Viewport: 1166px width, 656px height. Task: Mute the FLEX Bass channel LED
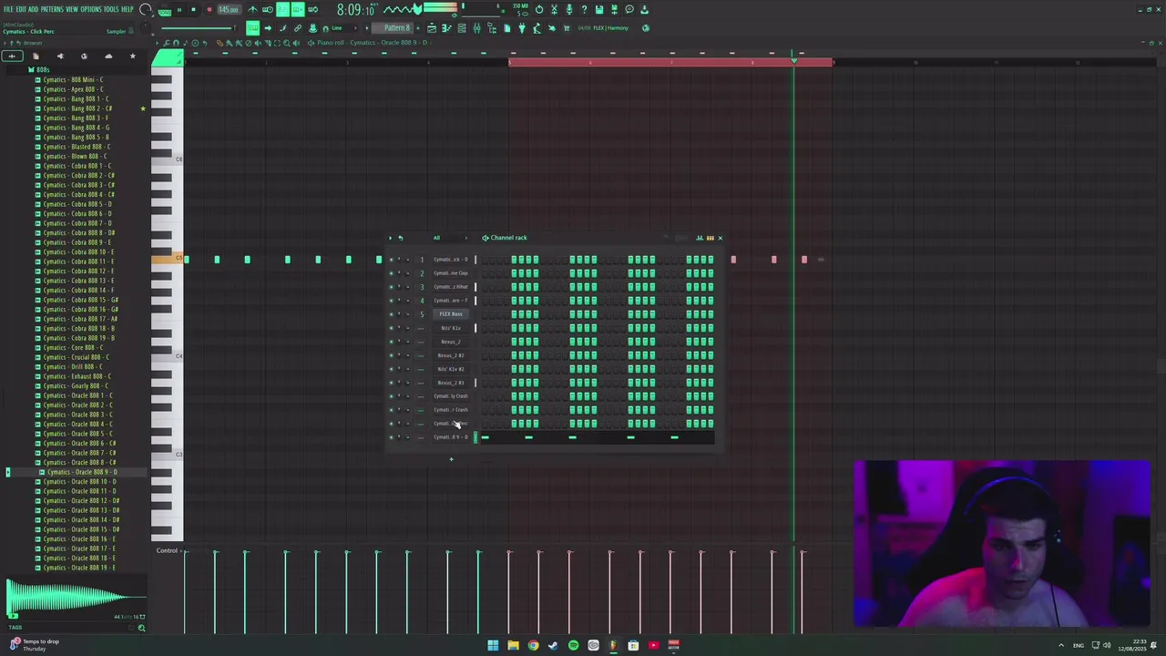(392, 314)
